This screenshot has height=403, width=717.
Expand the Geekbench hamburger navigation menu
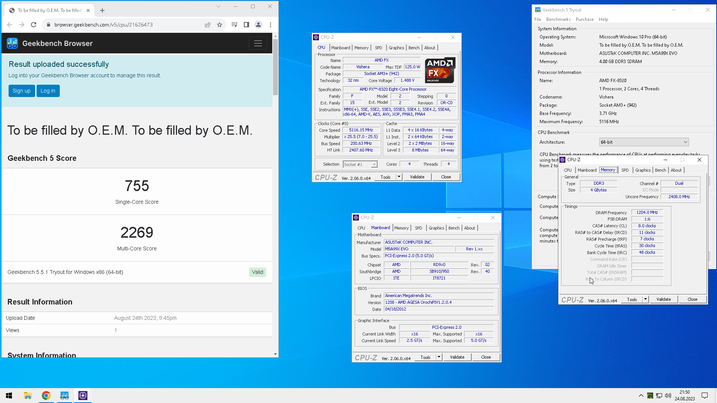258,43
